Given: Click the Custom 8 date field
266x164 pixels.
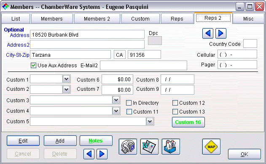Looking at the screenshot, I should pos(177,79).
